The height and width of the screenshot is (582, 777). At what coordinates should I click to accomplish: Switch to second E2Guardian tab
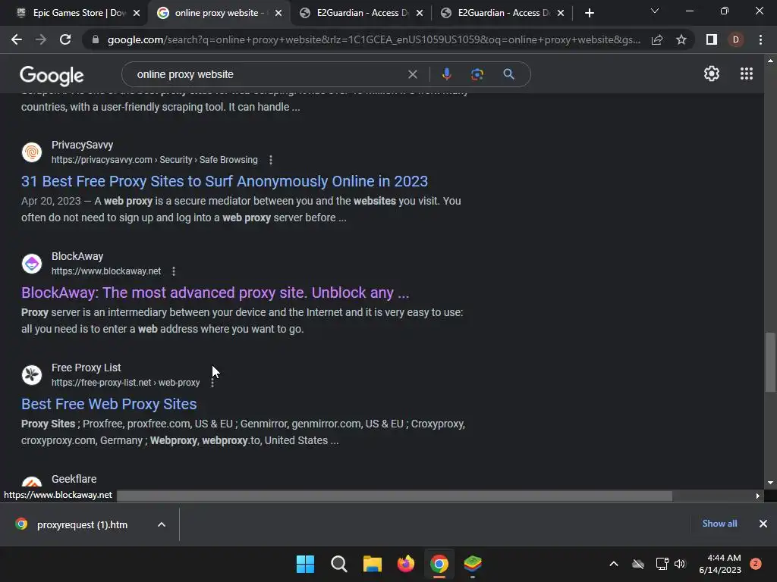[501, 13]
